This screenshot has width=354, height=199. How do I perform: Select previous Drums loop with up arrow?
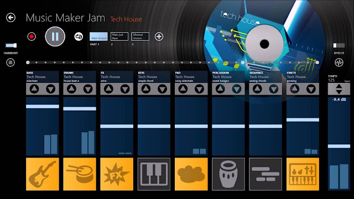(71, 89)
